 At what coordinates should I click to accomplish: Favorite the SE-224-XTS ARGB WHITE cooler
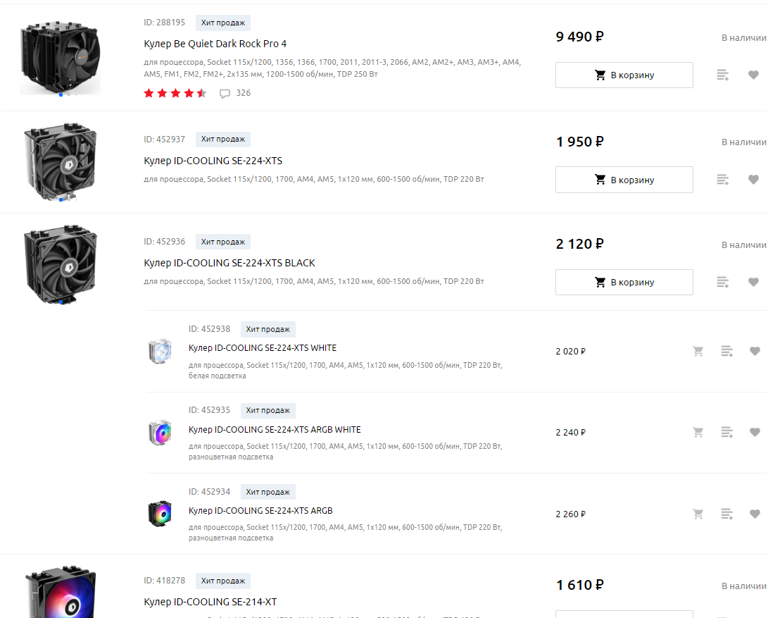(x=755, y=432)
